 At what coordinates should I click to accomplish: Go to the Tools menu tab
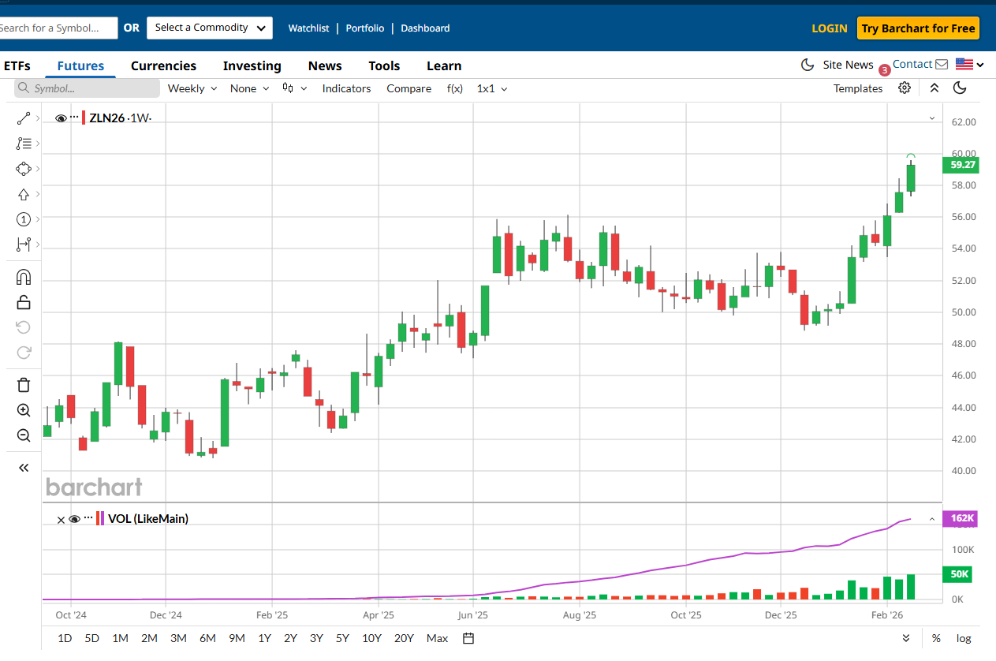[384, 66]
